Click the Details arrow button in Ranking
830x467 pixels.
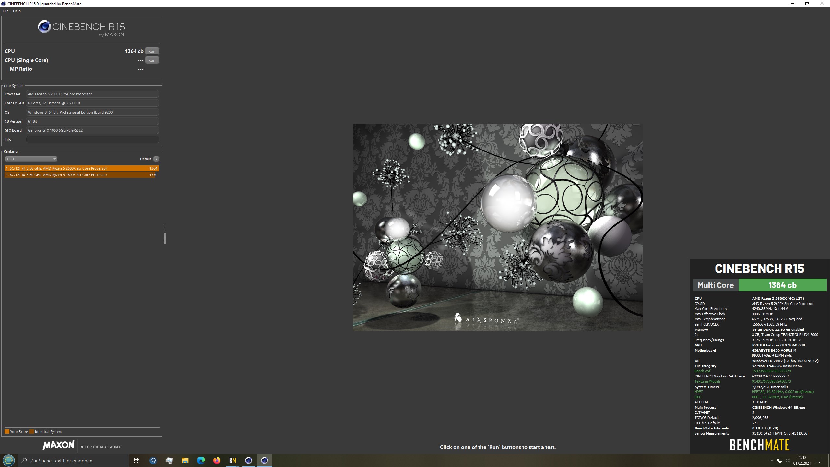point(156,159)
